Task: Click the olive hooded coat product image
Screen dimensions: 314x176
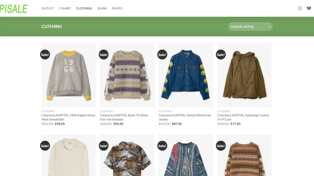Action: click(x=244, y=75)
